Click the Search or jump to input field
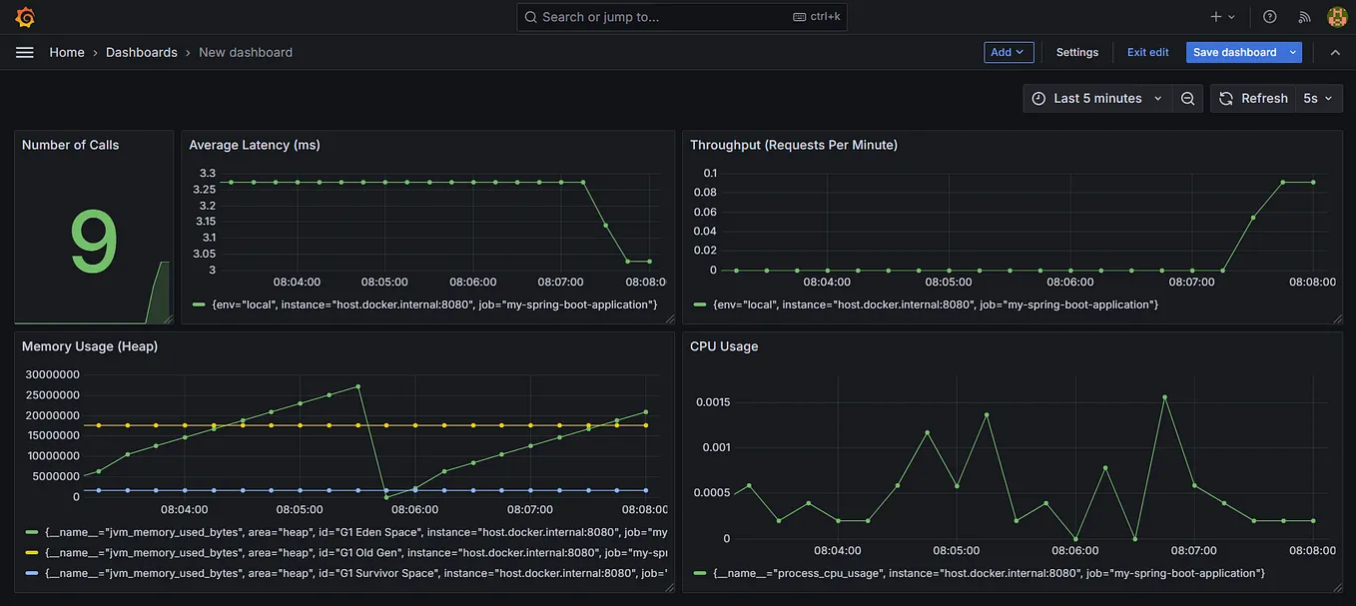The width and height of the screenshot is (1356, 606). click(682, 16)
